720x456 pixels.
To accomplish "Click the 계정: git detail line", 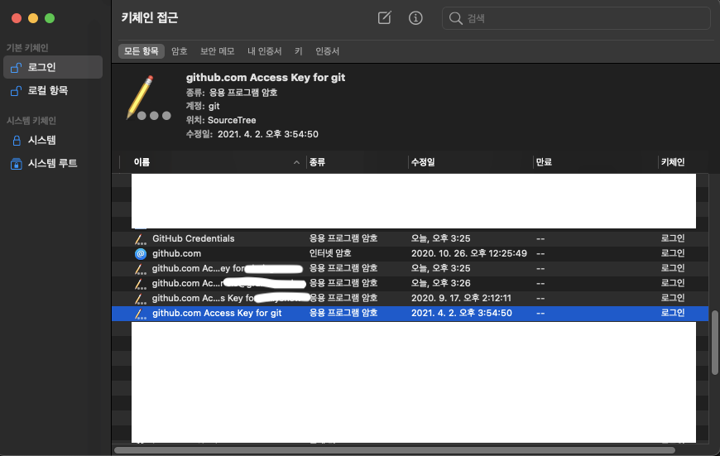I will (203, 106).
